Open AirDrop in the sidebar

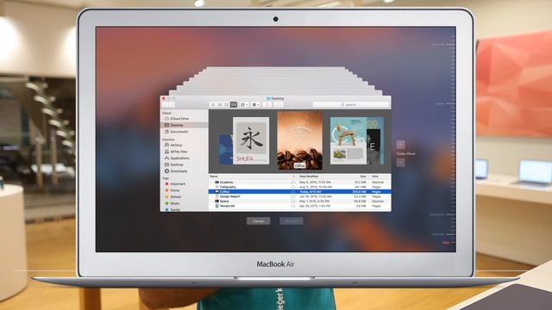coord(184,146)
